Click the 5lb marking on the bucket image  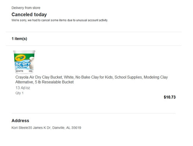(30, 71)
